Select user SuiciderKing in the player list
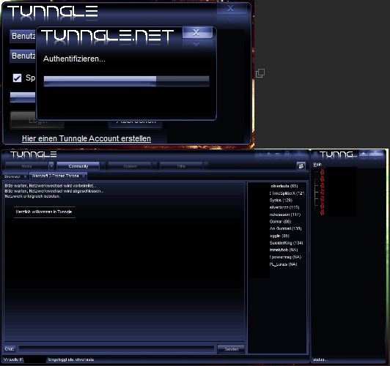 [x=286, y=243]
